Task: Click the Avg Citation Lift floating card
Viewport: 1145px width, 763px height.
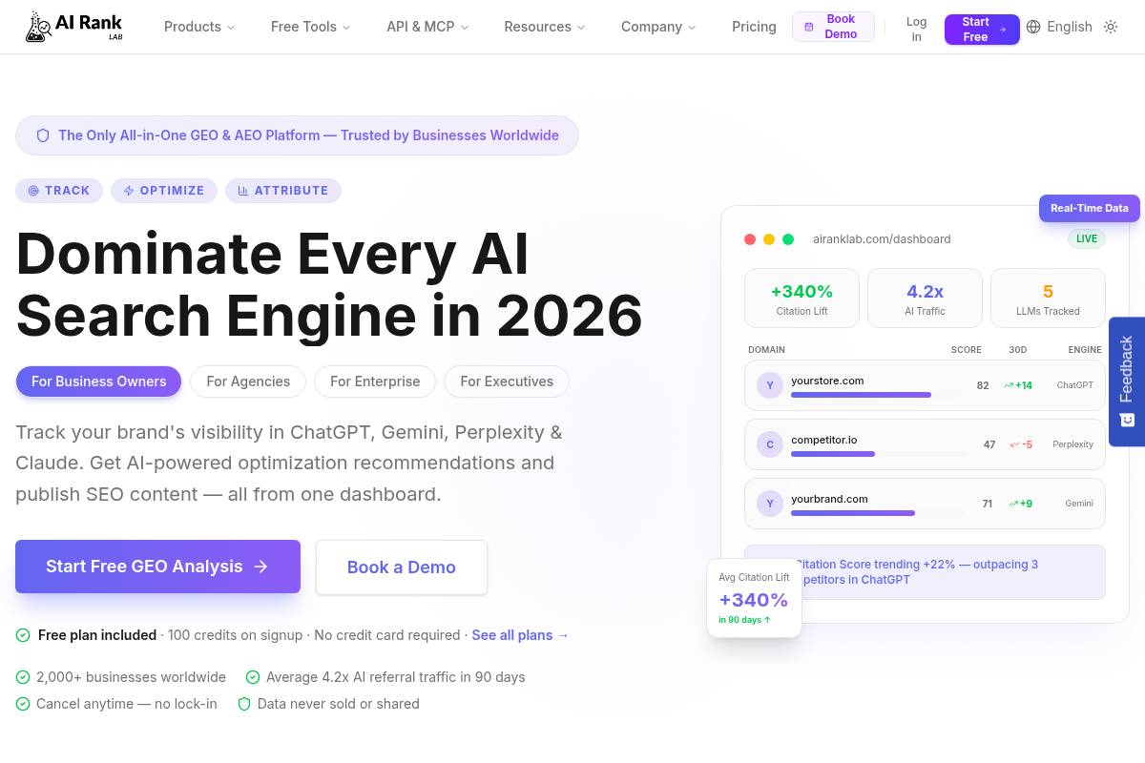Action: point(754,598)
